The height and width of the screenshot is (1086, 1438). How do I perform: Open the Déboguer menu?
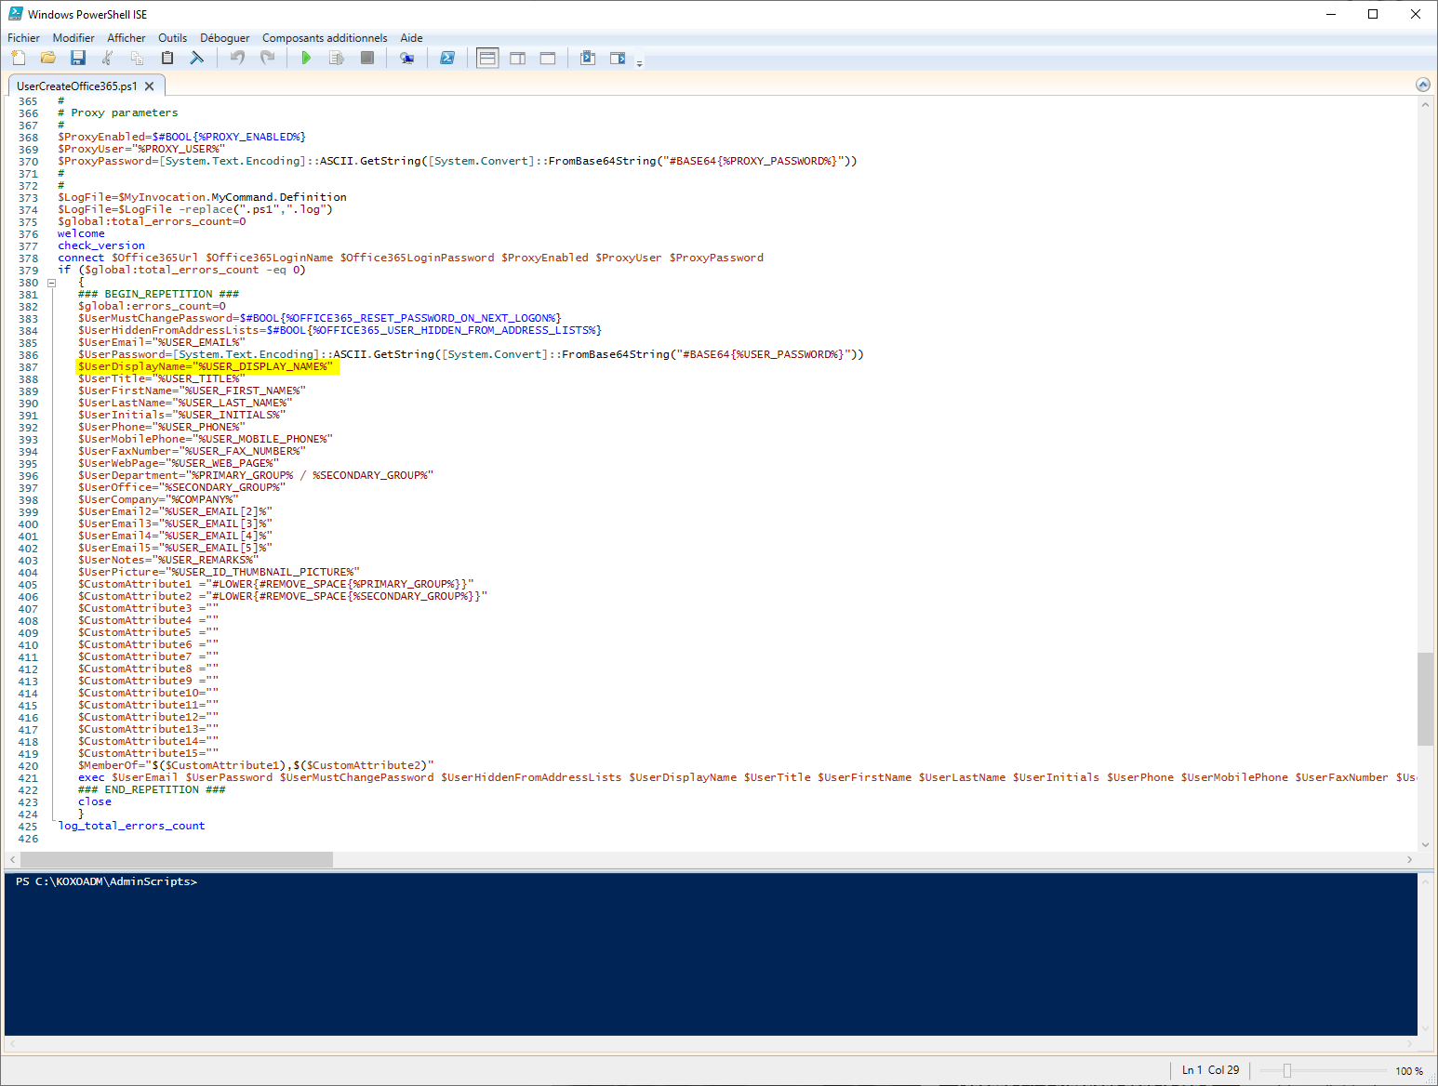coord(225,38)
